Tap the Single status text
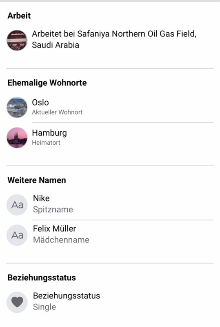Image resolution: width=220 pixels, height=327 pixels. pos(44,307)
